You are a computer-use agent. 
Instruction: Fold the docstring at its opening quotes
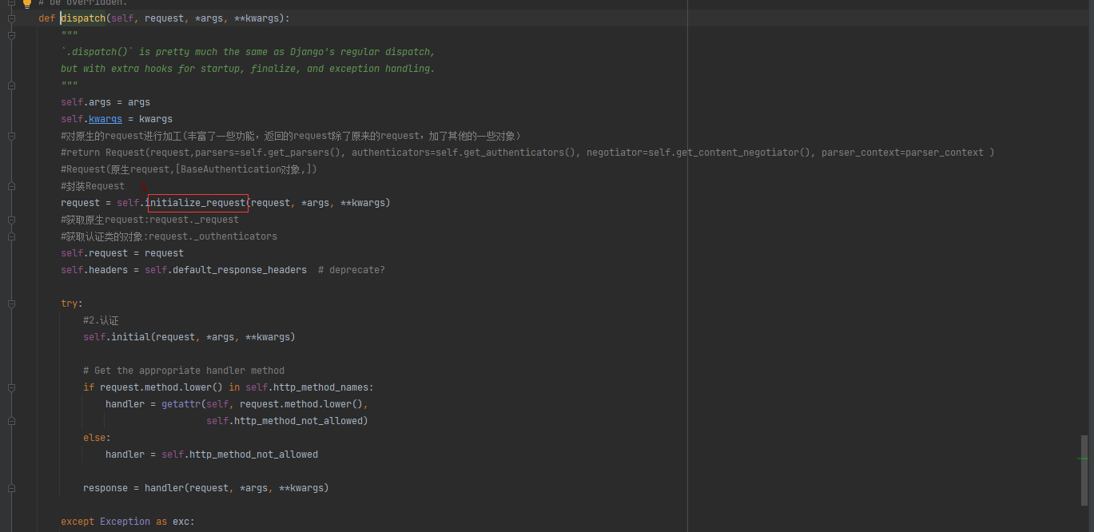pos(12,34)
